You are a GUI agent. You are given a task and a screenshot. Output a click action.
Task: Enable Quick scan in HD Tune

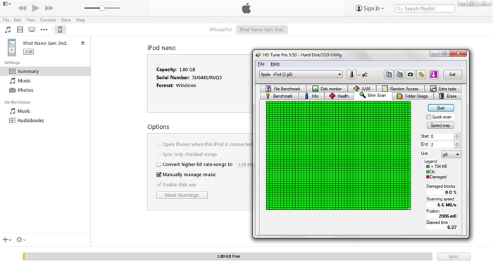click(x=428, y=117)
